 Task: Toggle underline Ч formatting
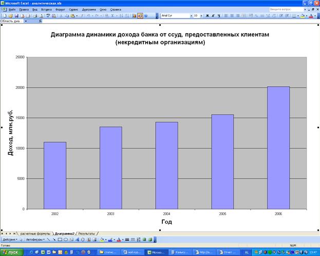[219, 16]
